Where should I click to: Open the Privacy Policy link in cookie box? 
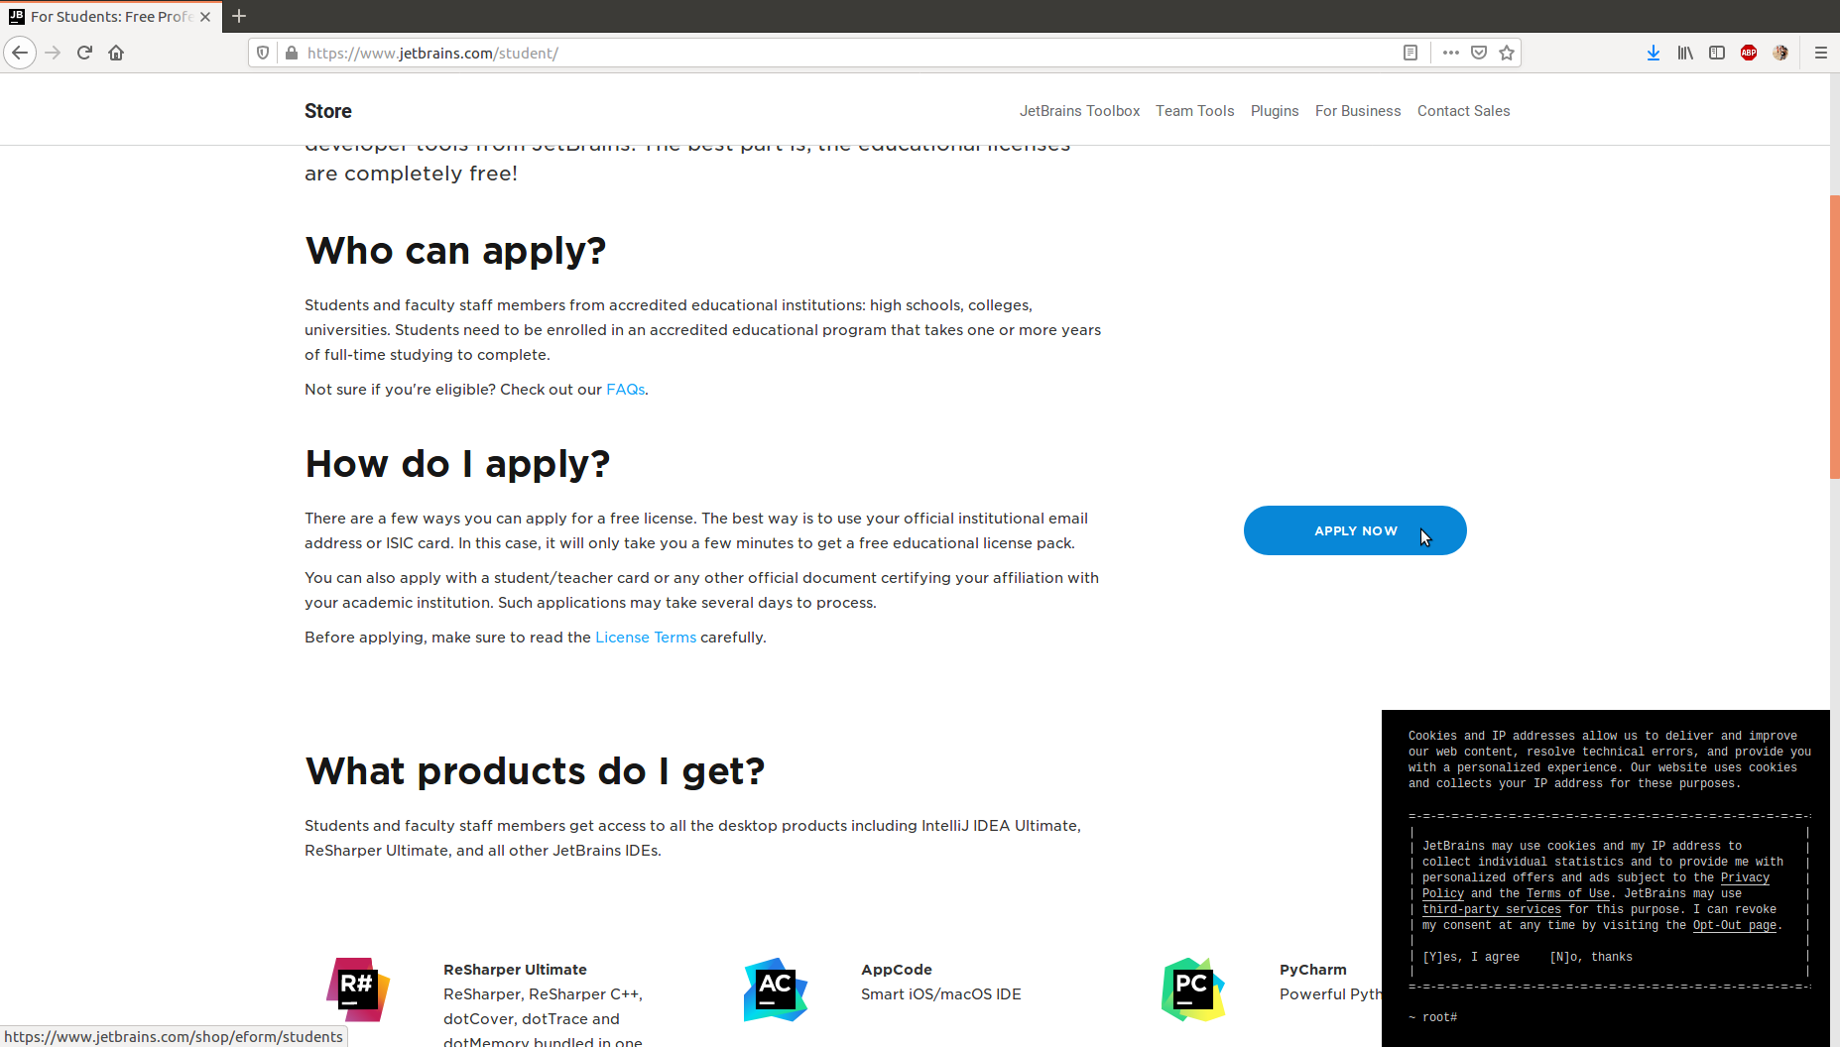tap(1745, 878)
